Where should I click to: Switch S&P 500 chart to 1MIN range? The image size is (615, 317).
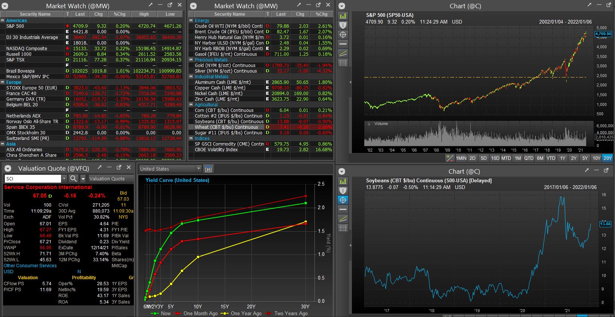pyautogui.click(x=461, y=158)
